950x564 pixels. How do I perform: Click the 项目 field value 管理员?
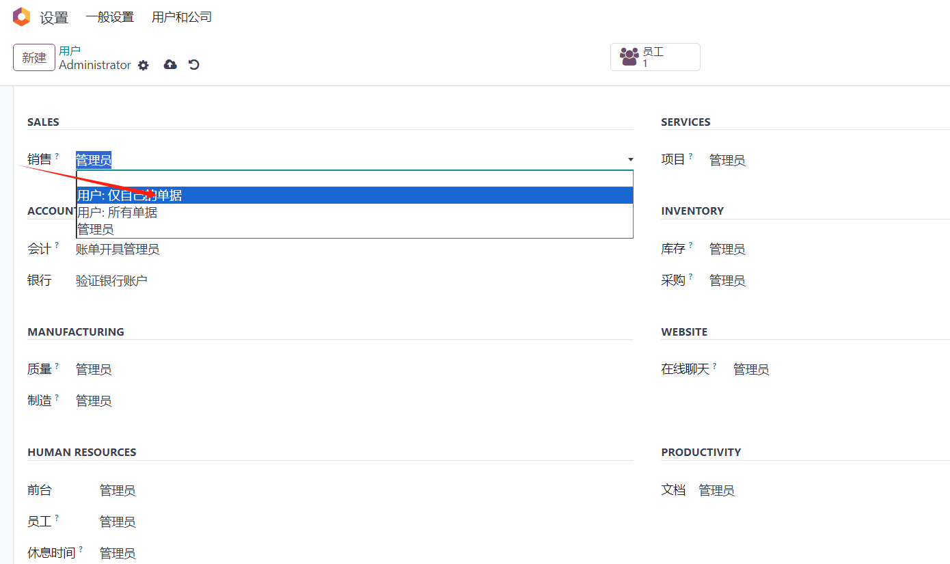tap(727, 161)
